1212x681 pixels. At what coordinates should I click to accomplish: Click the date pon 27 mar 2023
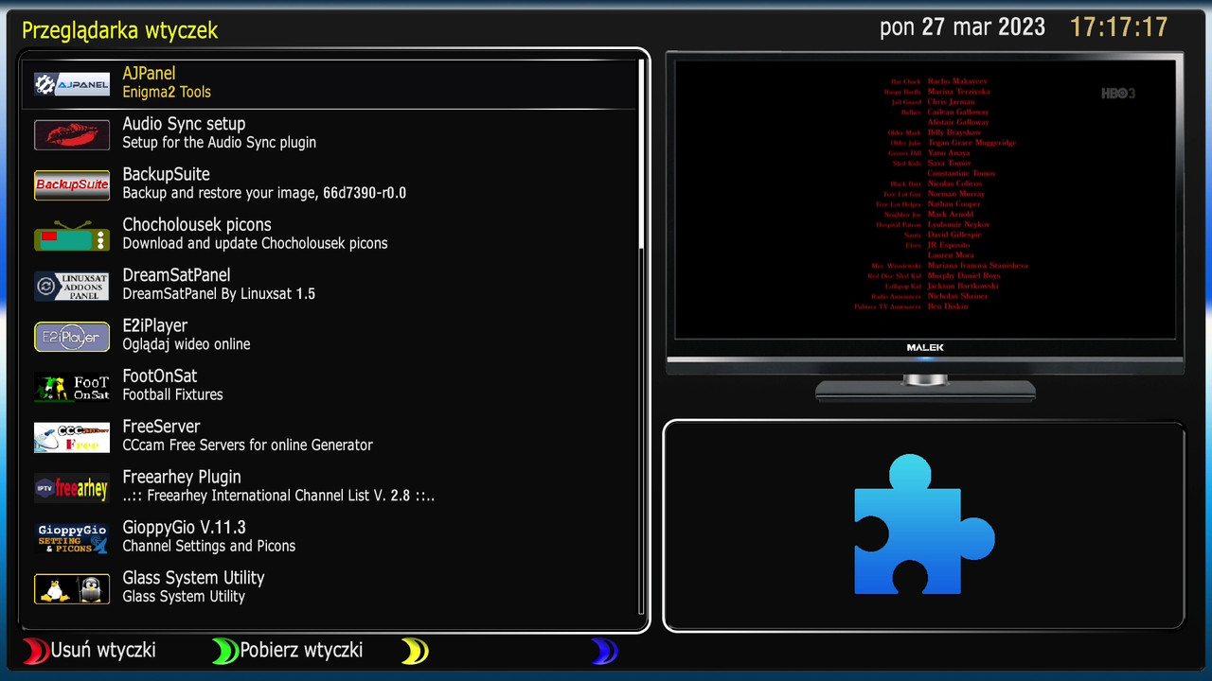click(x=962, y=26)
